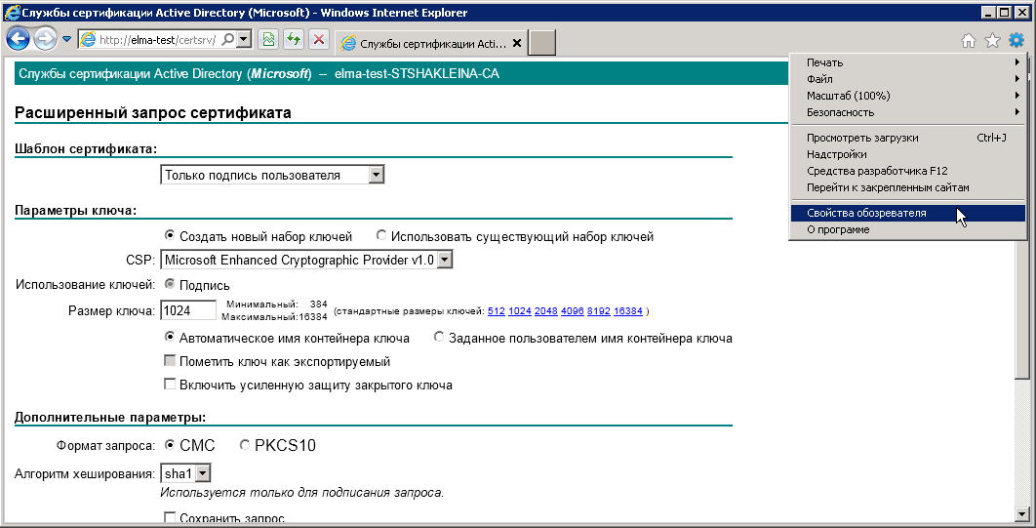The image size is (1036, 528).
Task: Click the browser Forward arrow button
Action: [45, 39]
